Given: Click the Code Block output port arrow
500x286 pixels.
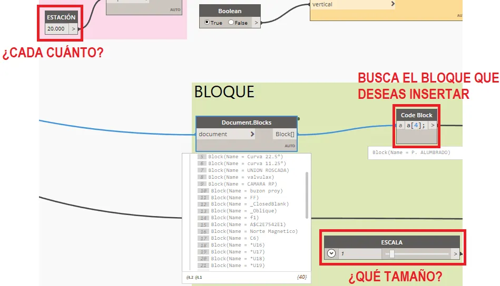Looking at the screenshot, I should tap(433, 125).
